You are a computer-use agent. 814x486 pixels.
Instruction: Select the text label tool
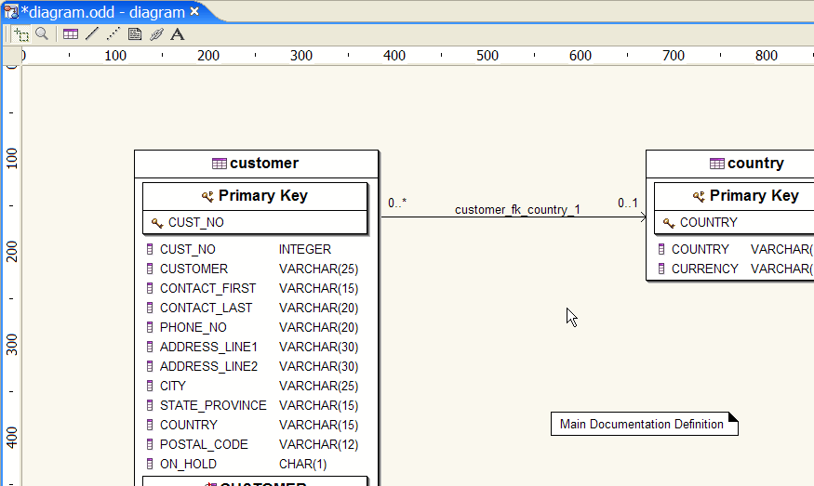coord(178,34)
